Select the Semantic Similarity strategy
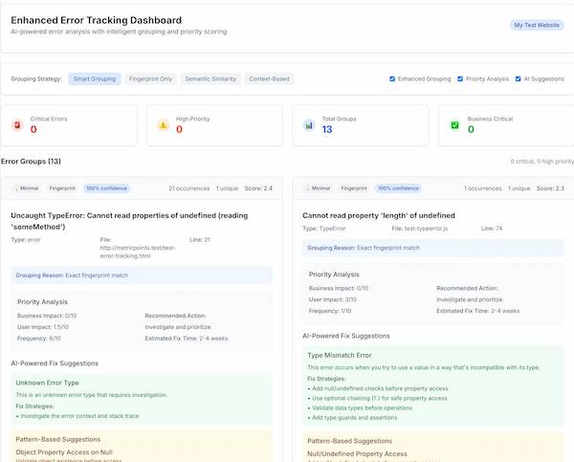Screen dimensions: 574x462 [210, 78]
